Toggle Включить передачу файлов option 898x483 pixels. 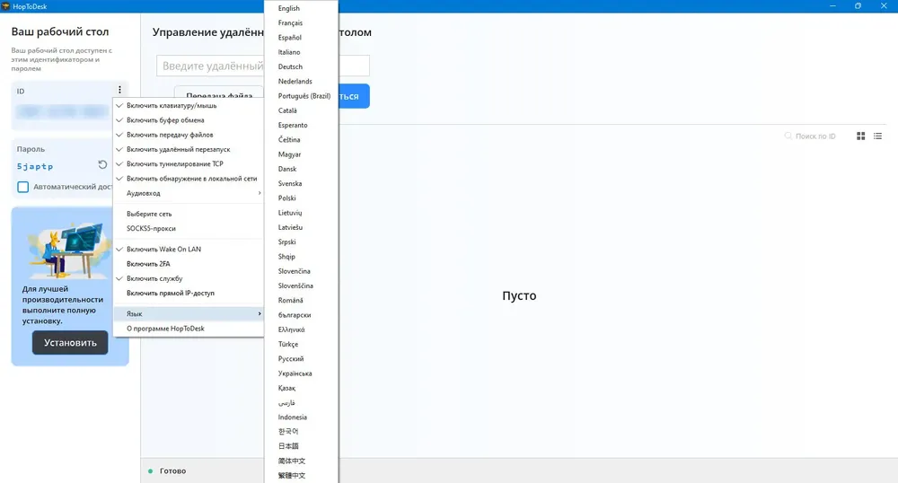point(189,135)
